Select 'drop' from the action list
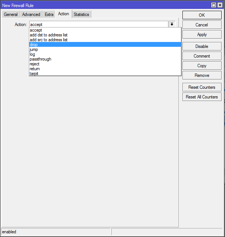225x237 pixels. pos(34,45)
